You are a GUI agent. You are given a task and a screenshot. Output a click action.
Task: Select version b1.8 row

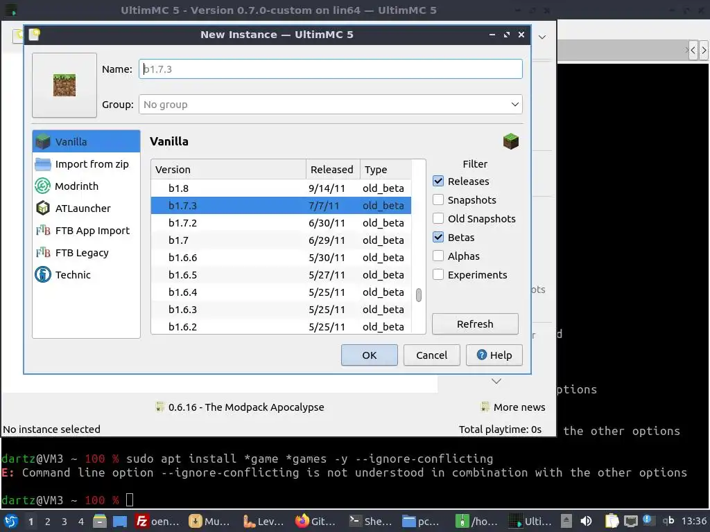[x=281, y=188]
